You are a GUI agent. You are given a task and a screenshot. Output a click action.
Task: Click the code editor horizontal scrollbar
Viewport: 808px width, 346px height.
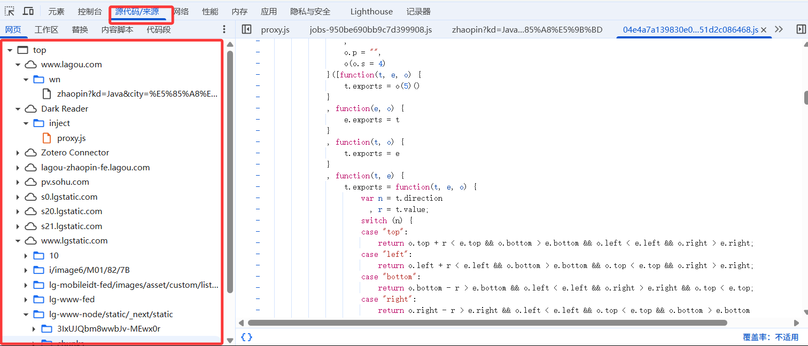[x=487, y=323]
